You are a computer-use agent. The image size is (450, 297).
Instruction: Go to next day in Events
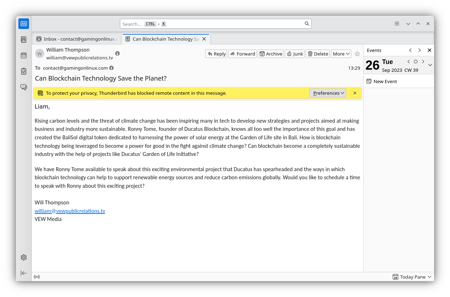click(x=423, y=62)
